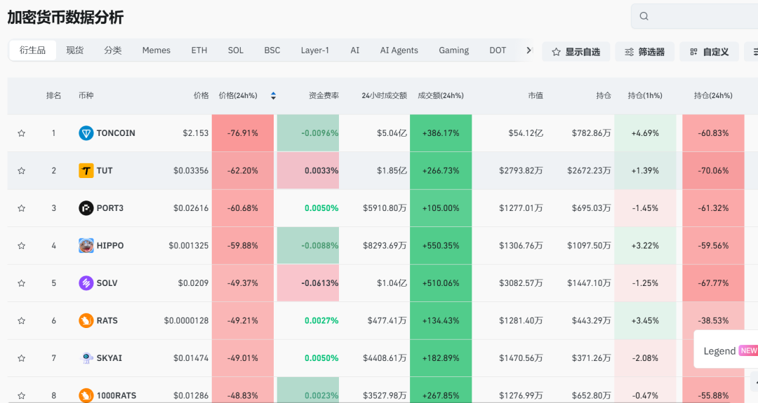Click the search magnifier icon
Image resolution: width=758 pixels, height=403 pixels.
tap(644, 16)
